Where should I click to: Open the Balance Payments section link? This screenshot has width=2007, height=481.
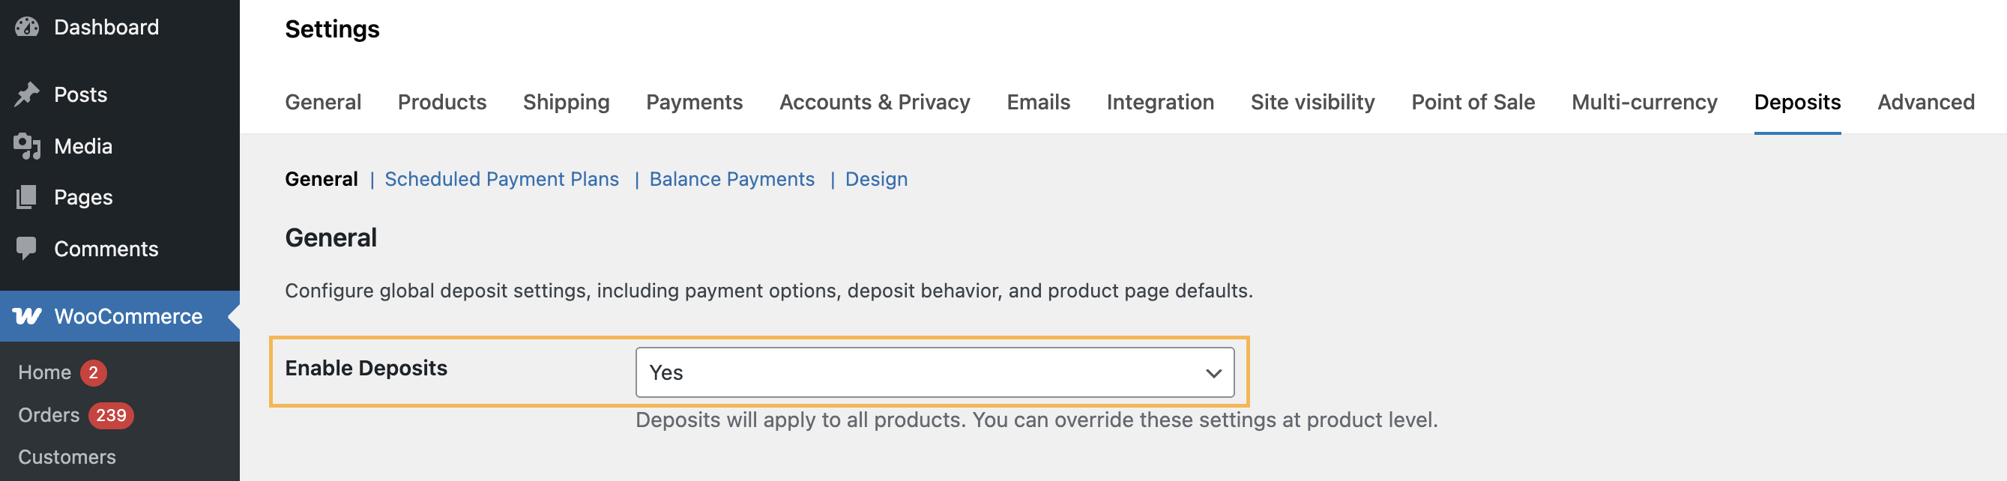[x=731, y=179]
